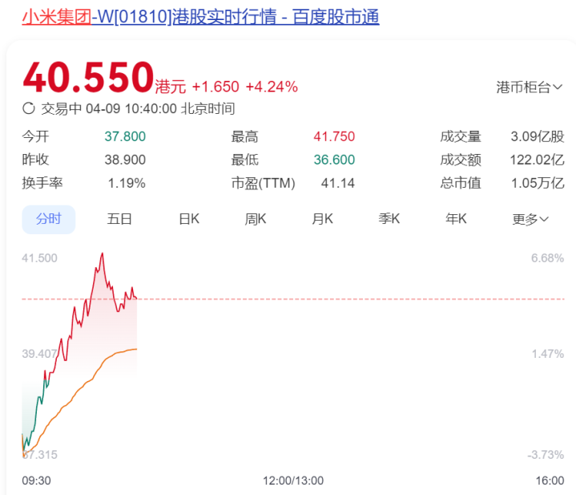Click the refresh circle icon beside 交易中
This screenshot has width=576, height=495.
pyautogui.click(x=29, y=108)
